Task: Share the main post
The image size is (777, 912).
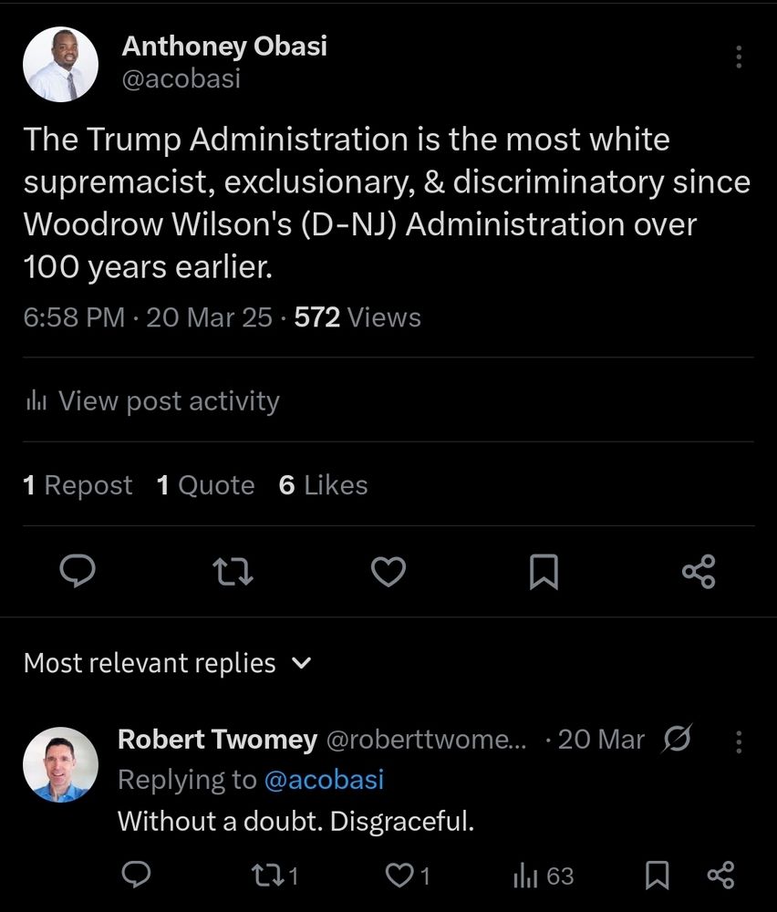Action: [699, 572]
